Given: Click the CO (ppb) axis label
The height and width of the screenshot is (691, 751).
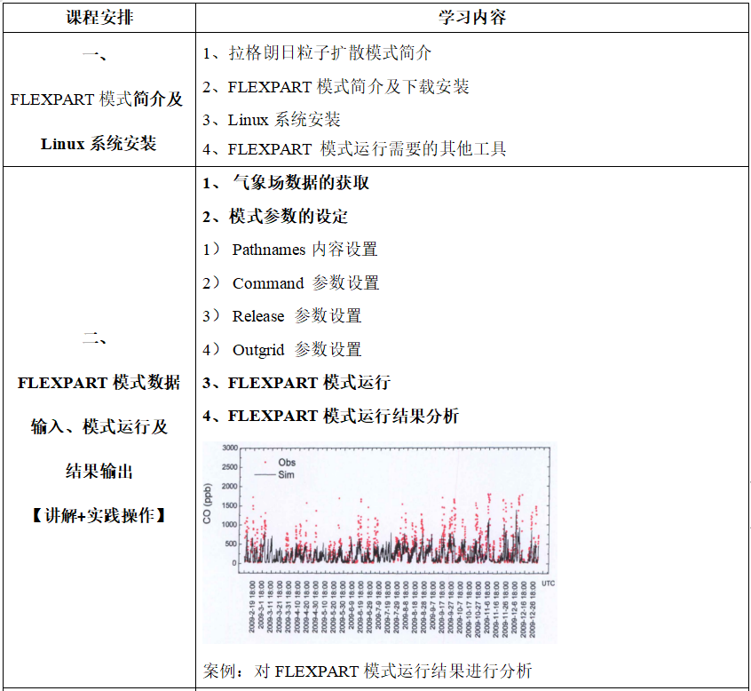Looking at the screenshot, I should point(207,504).
